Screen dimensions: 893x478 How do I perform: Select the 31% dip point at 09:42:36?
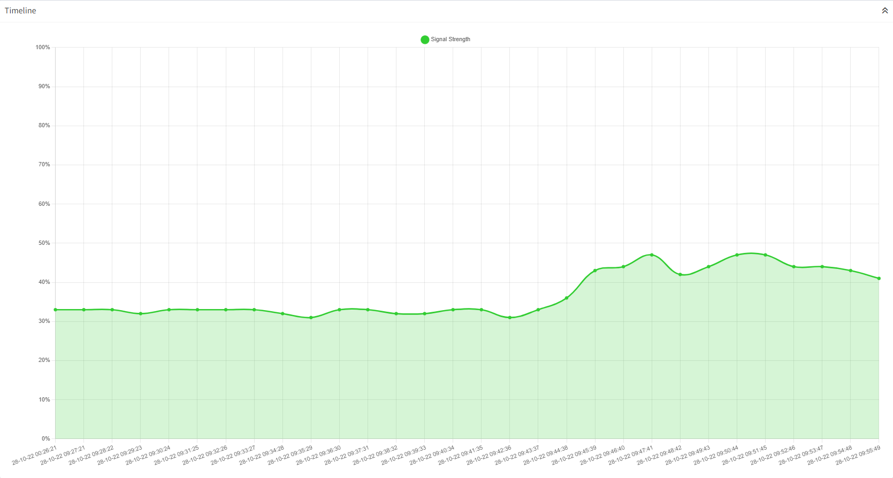point(510,318)
